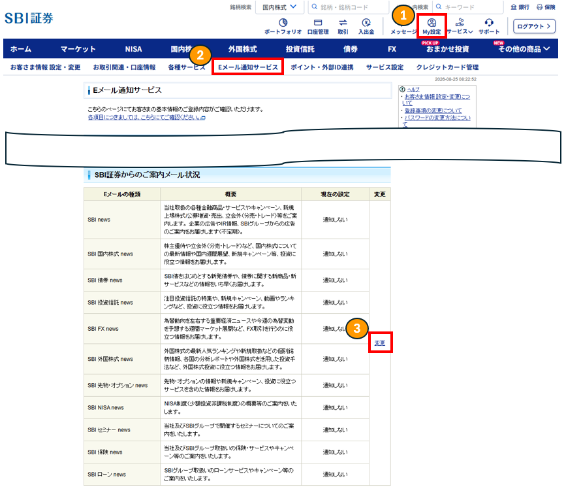Select サービス設定 submenu

385,67
